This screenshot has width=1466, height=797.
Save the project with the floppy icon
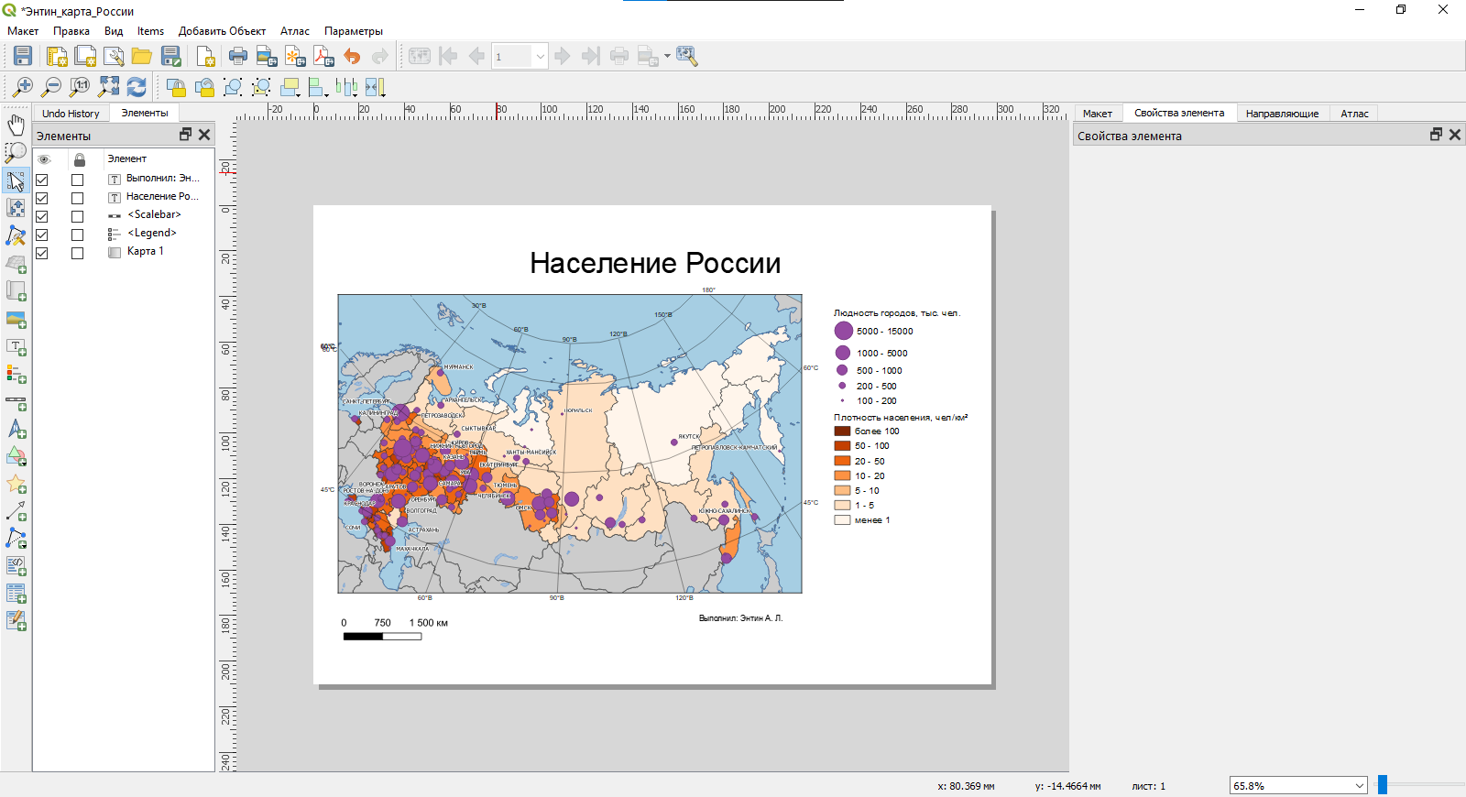pos(23,56)
